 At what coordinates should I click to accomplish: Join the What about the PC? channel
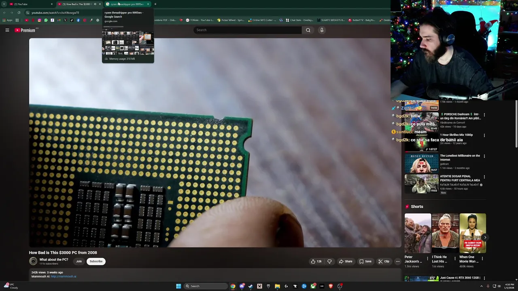79,261
